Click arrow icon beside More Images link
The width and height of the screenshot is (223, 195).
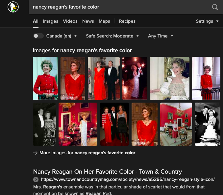35,153
